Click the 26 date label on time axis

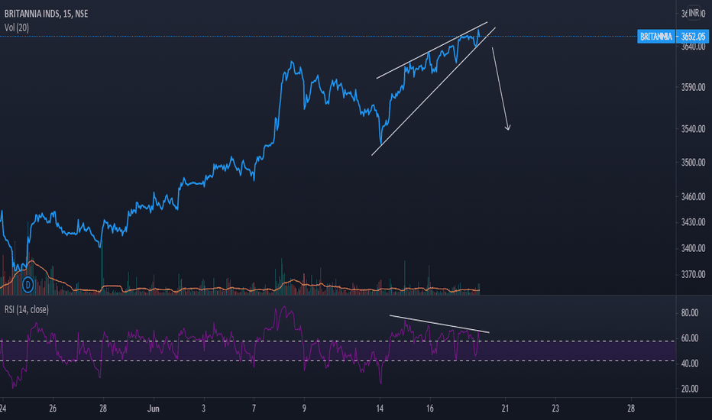pyautogui.click(x=53, y=409)
